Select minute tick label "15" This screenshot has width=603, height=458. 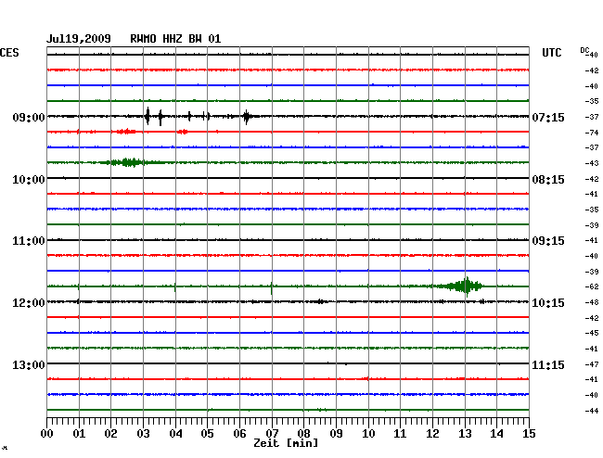(529, 434)
